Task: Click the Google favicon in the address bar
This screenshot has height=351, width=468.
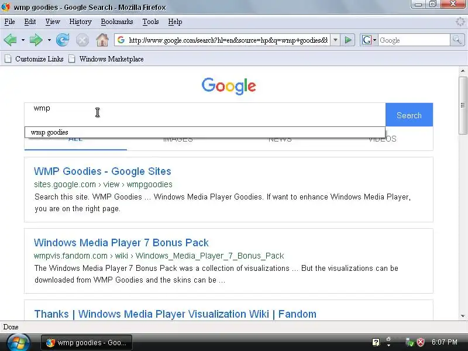Action: pos(121,40)
